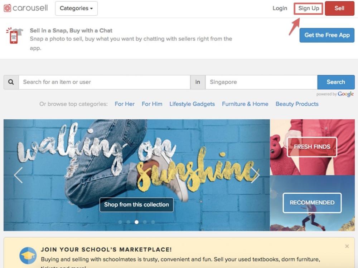Open the Categories dropdown

coord(76,9)
